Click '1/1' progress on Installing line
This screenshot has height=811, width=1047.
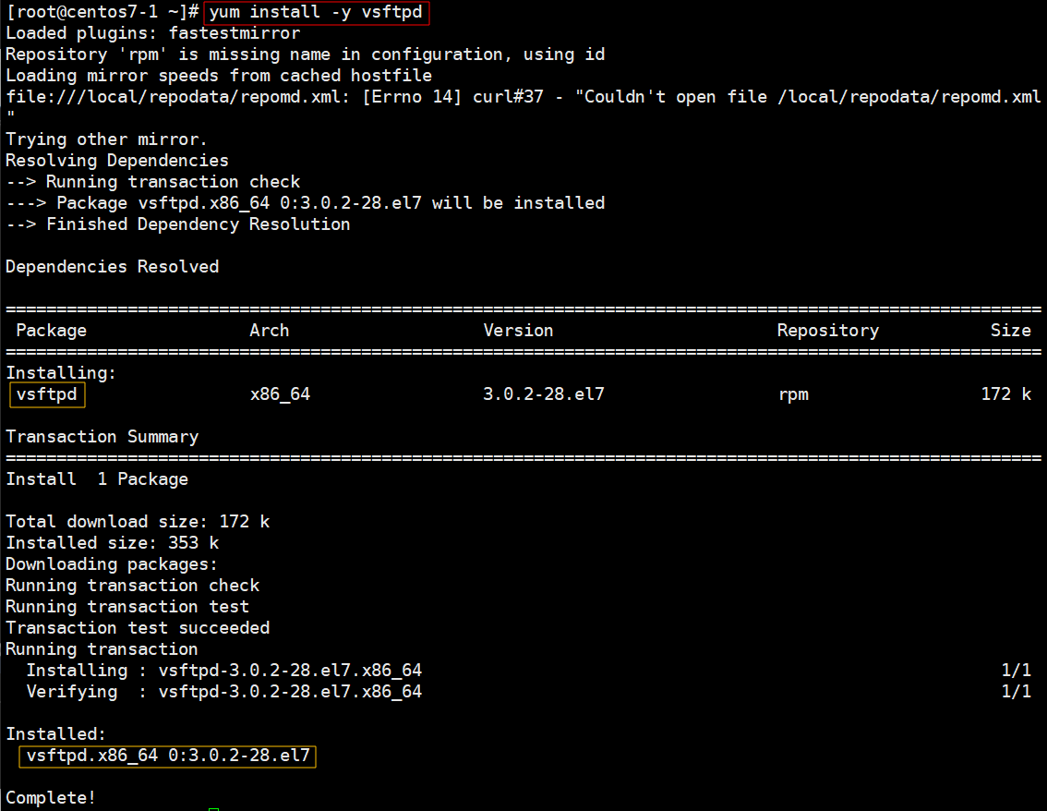[1017, 671]
